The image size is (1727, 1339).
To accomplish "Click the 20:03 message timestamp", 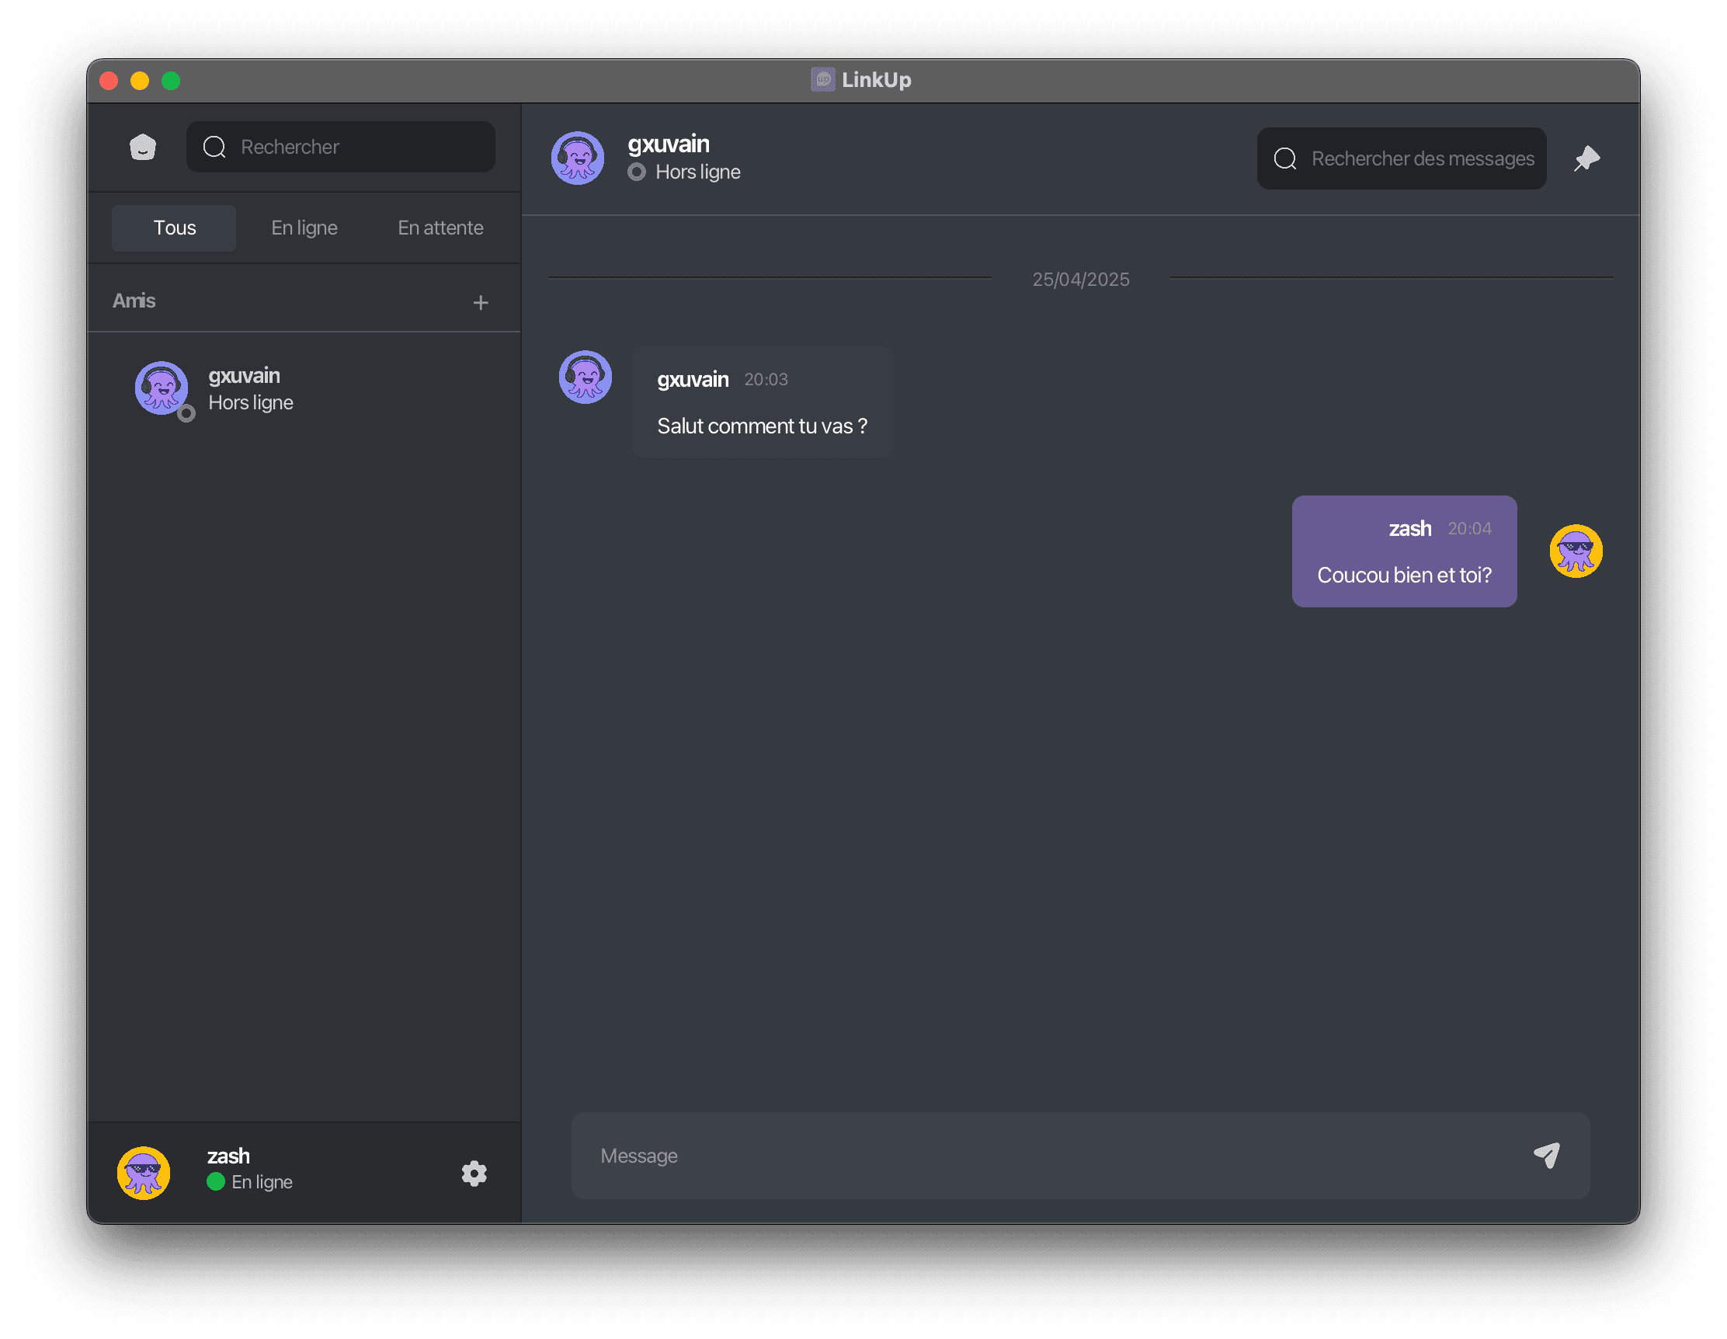I will tap(766, 380).
